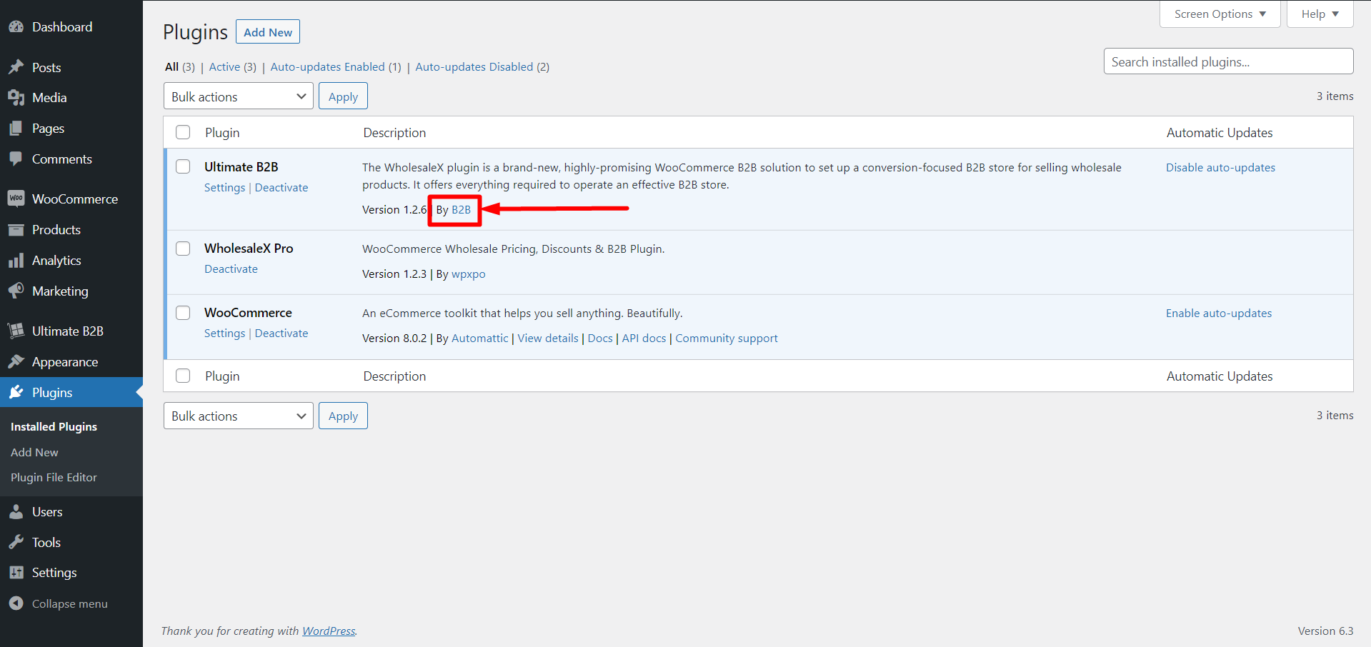Image resolution: width=1371 pixels, height=647 pixels.
Task: Open Settings link under Ultimate B2B
Action: (x=224, y=187)
